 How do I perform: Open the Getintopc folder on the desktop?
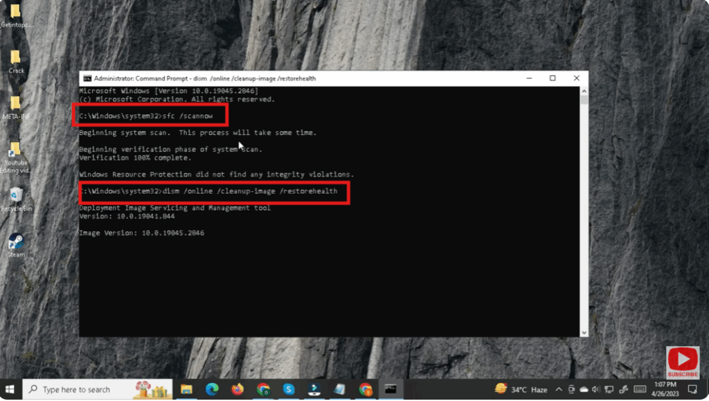pyautogui.click(x=15, y=10)
